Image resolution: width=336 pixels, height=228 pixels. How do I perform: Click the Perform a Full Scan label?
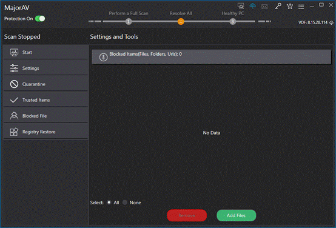(129, 13)
